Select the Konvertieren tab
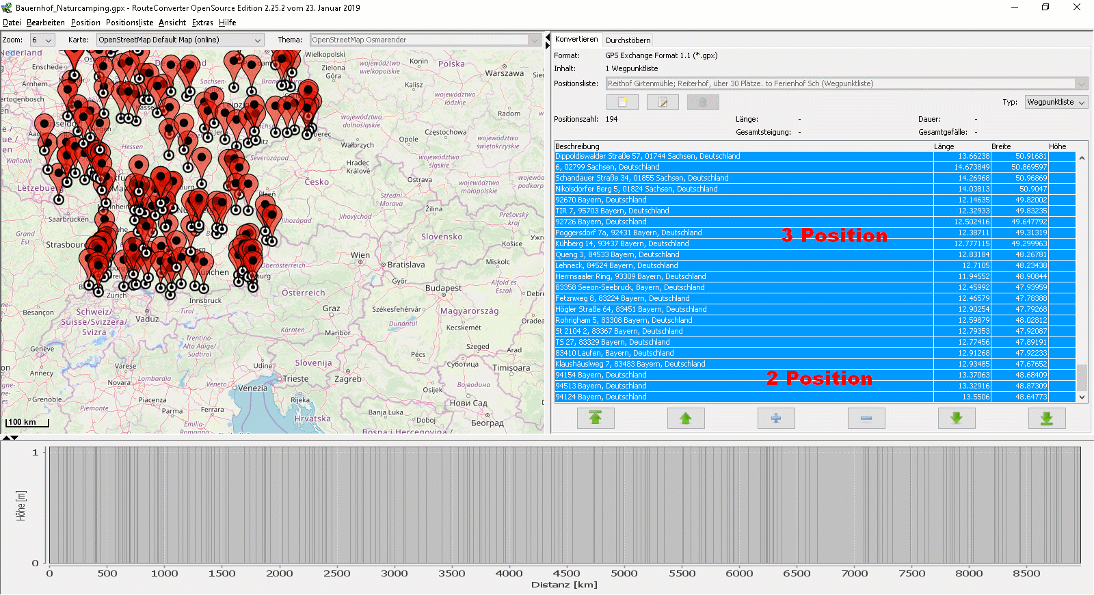Viewport: 1094px width, 595px height. (576, 40)
